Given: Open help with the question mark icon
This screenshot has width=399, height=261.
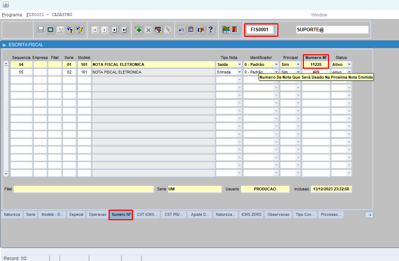Looking at the screenshot, I should click(x=211, y=30).
